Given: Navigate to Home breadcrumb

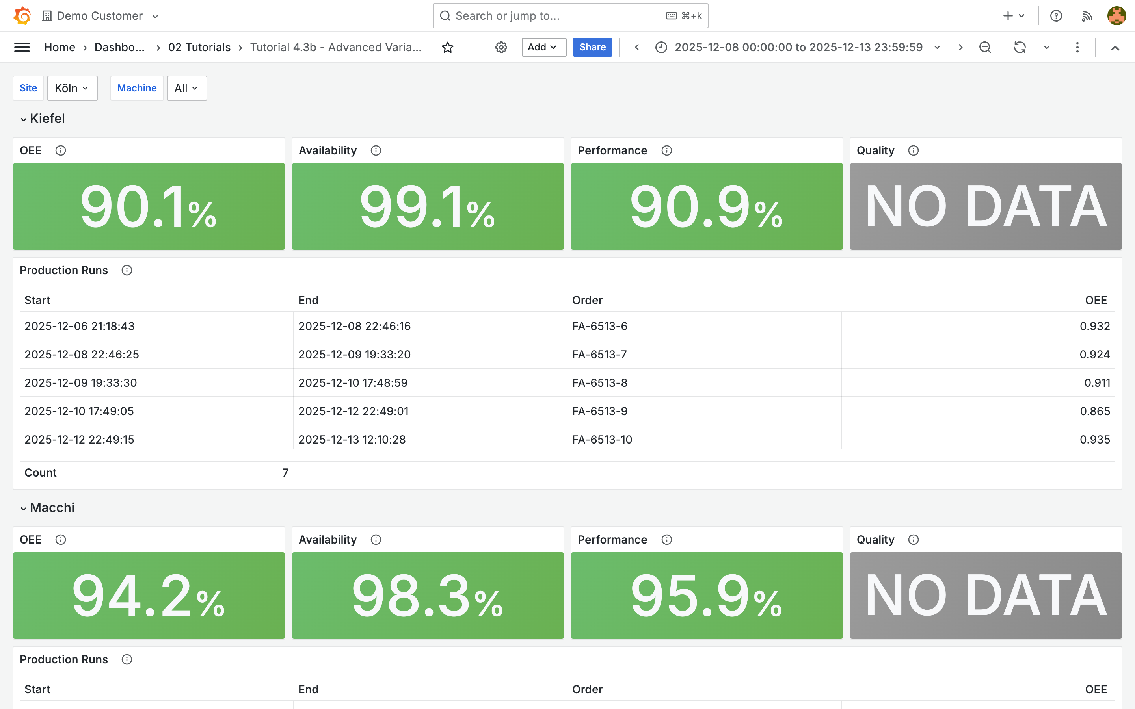Looking at the screenshot, I should pyautogui.click(x=60, y=47).
